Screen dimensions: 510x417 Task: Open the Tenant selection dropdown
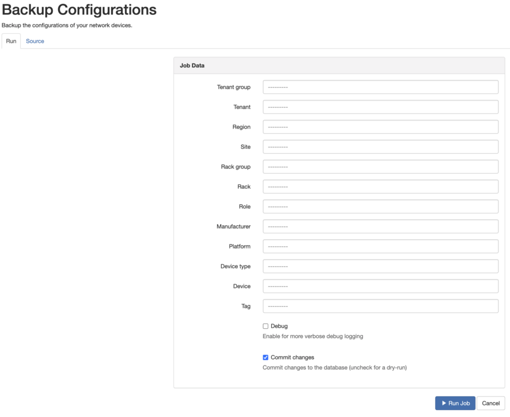coord(380,107)
